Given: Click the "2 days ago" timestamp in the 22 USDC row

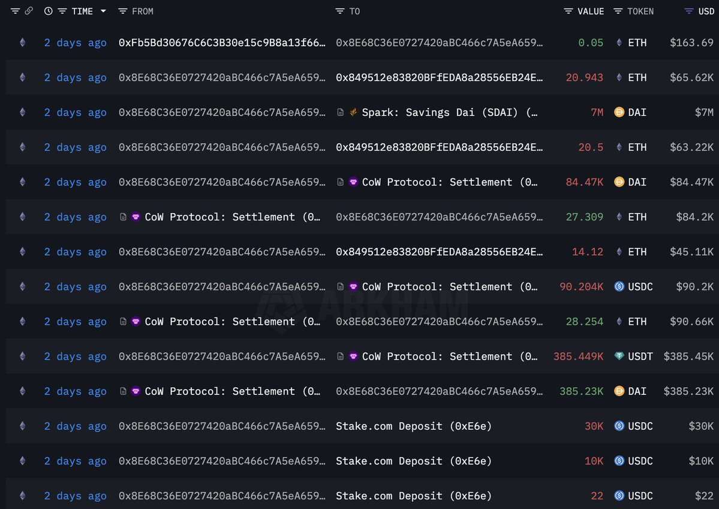Looking at the screenshot, I should coord(75,496).
